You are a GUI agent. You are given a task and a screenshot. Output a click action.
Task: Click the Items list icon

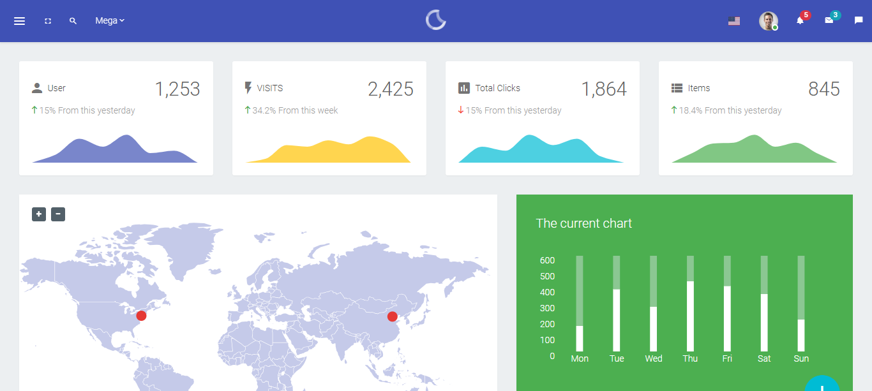677,88
